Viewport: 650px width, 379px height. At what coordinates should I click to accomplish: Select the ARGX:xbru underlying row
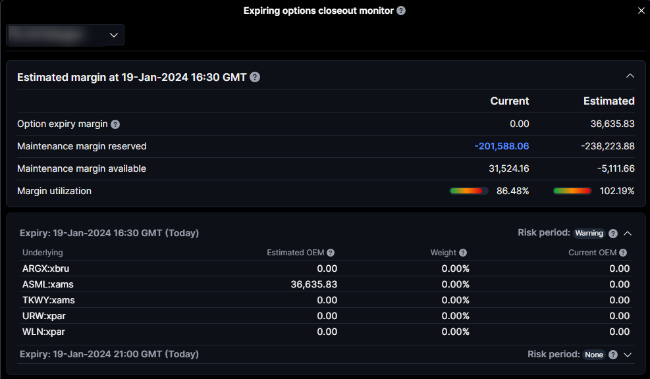point(47,268)
